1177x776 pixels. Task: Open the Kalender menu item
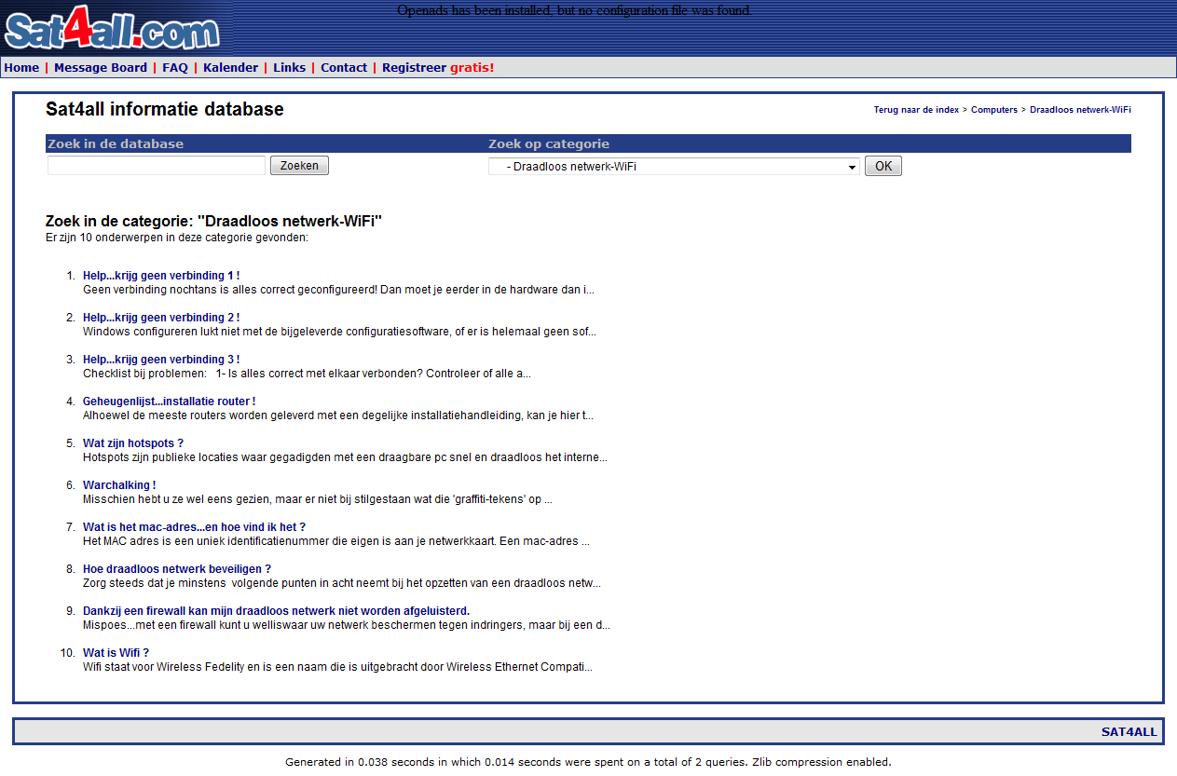pos(230,68)
